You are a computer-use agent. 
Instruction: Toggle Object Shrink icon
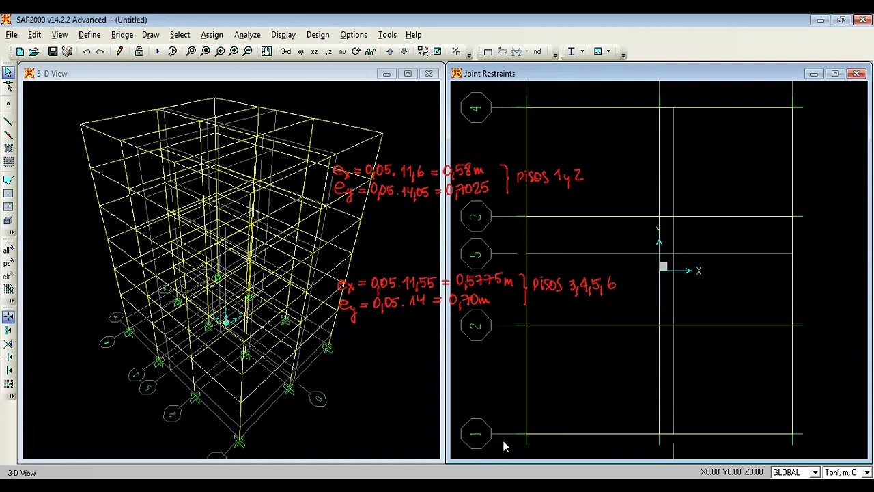423,52
